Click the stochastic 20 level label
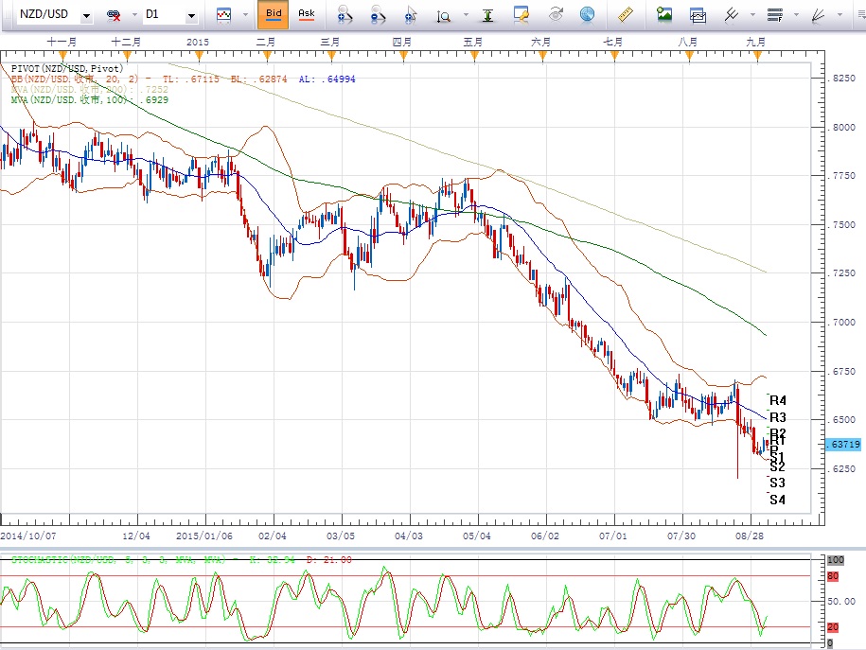The image size is (866, 650). coord(833,627)
